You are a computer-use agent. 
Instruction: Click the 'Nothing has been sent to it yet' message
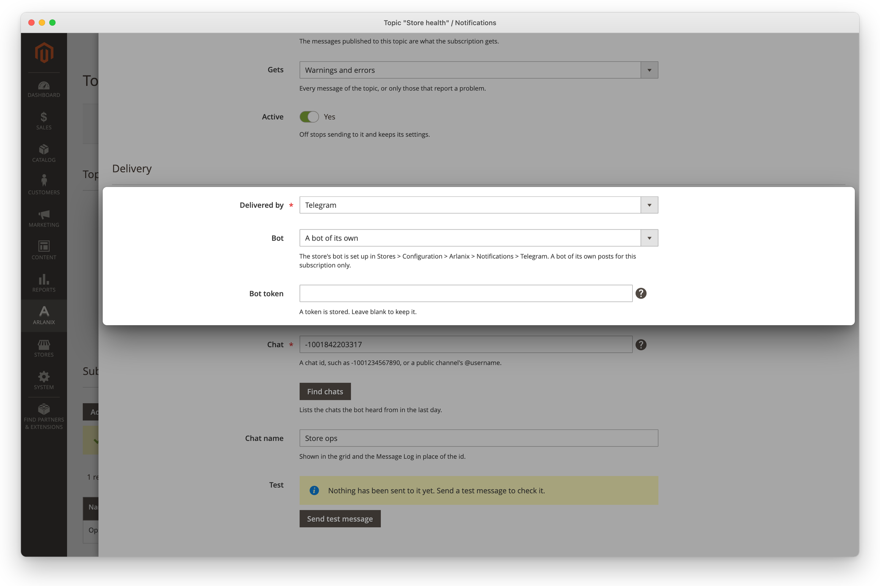(436, 490)
